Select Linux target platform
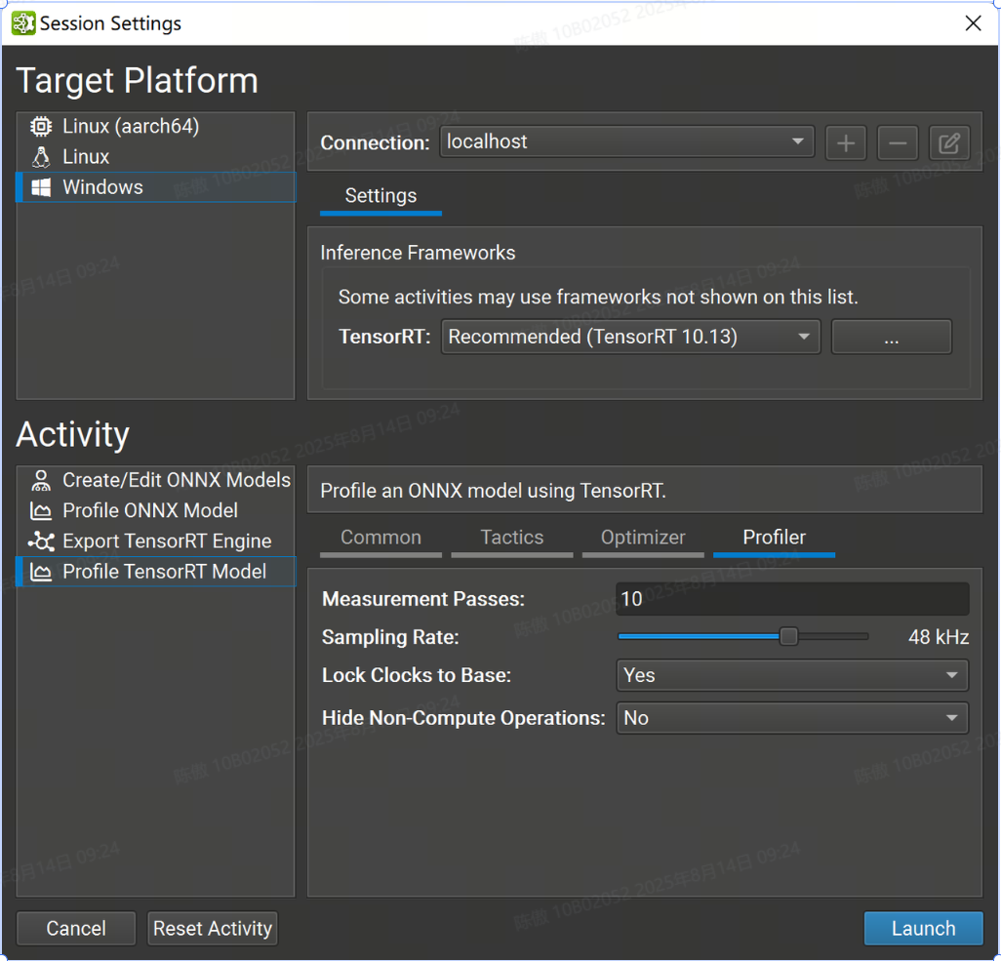 (156, 157)
